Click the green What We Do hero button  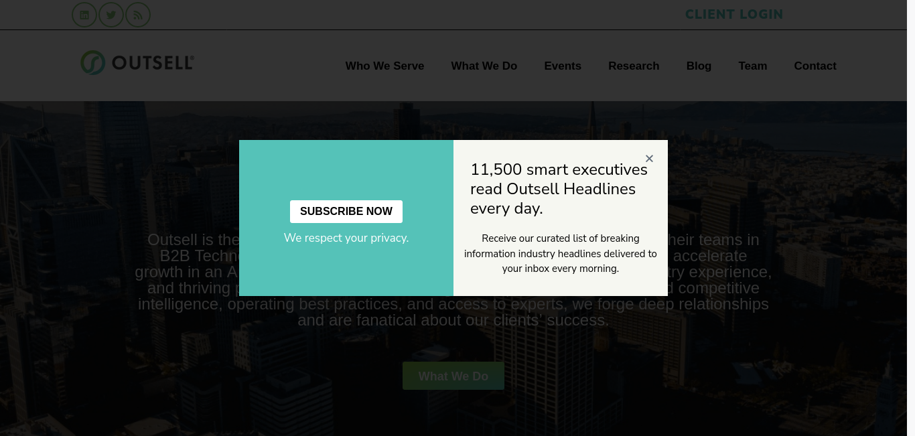[x=453, y=376]
